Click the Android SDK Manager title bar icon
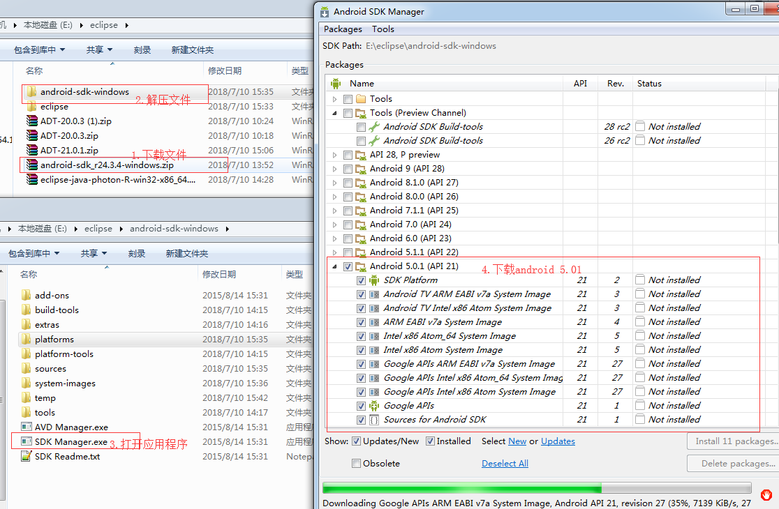 click(x=325, y=11)
